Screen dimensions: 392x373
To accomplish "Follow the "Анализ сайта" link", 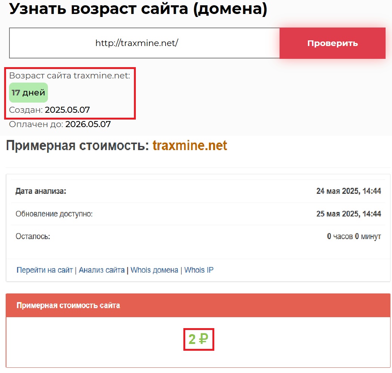I will pos(101,270).
